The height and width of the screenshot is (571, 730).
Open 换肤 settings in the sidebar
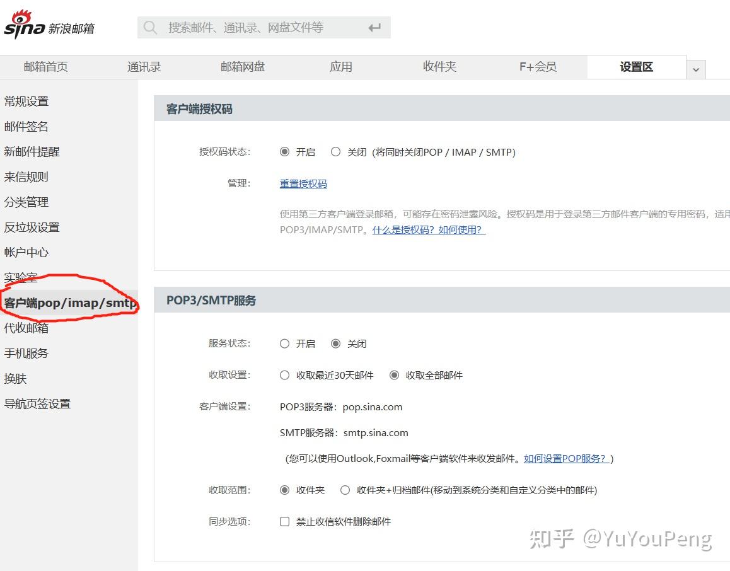click(x=14, y=378)
